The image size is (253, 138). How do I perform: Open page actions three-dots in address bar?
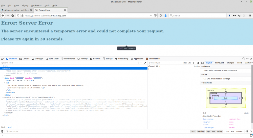(151, 16)
